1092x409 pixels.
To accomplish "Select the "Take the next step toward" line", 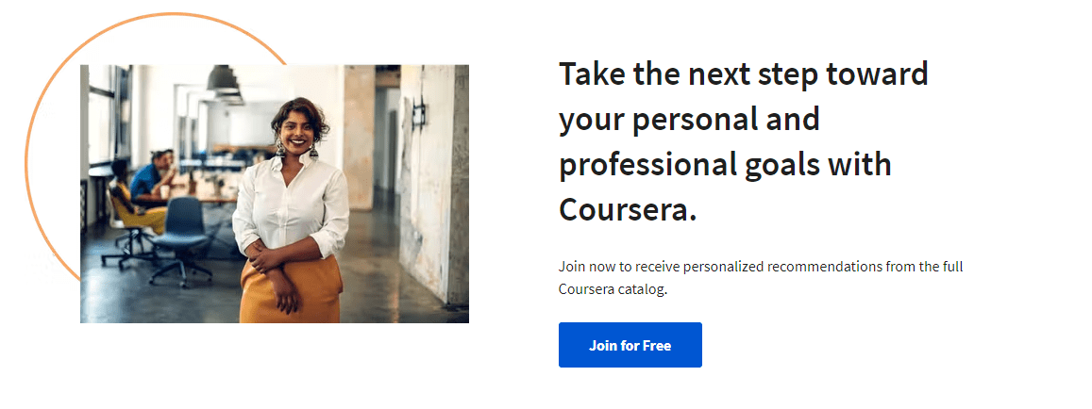I will pos(743,74).
